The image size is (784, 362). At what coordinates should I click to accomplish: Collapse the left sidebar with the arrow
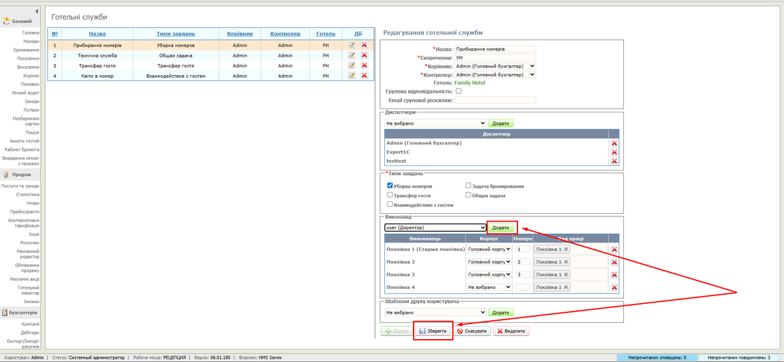point(37,12)
